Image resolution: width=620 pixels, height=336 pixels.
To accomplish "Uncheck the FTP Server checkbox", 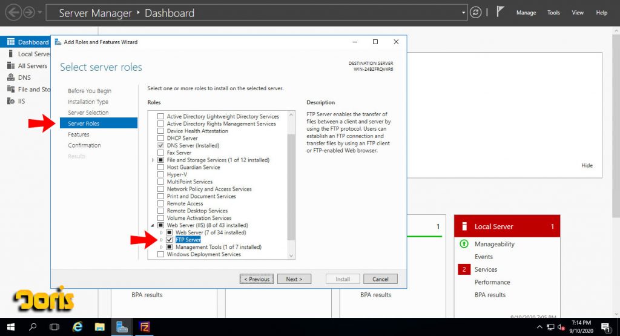I will pos(170,240).
